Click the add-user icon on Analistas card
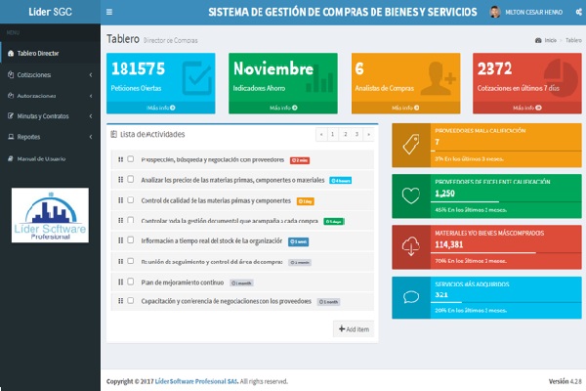The height and width of the screenshot is (391, 586). point(440,77)
